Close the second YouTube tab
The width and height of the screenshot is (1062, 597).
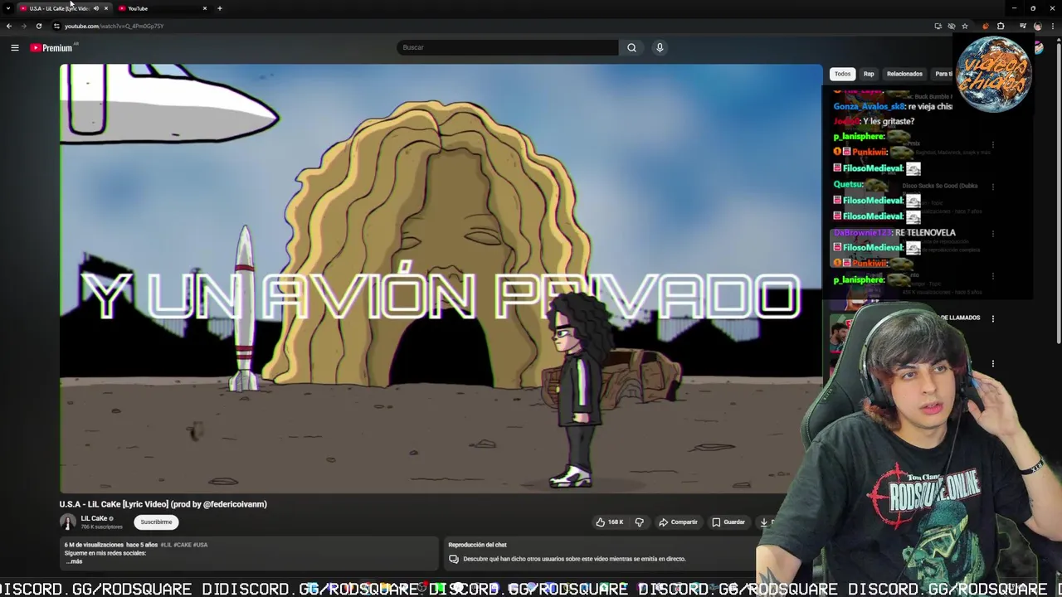click(205, 8)
